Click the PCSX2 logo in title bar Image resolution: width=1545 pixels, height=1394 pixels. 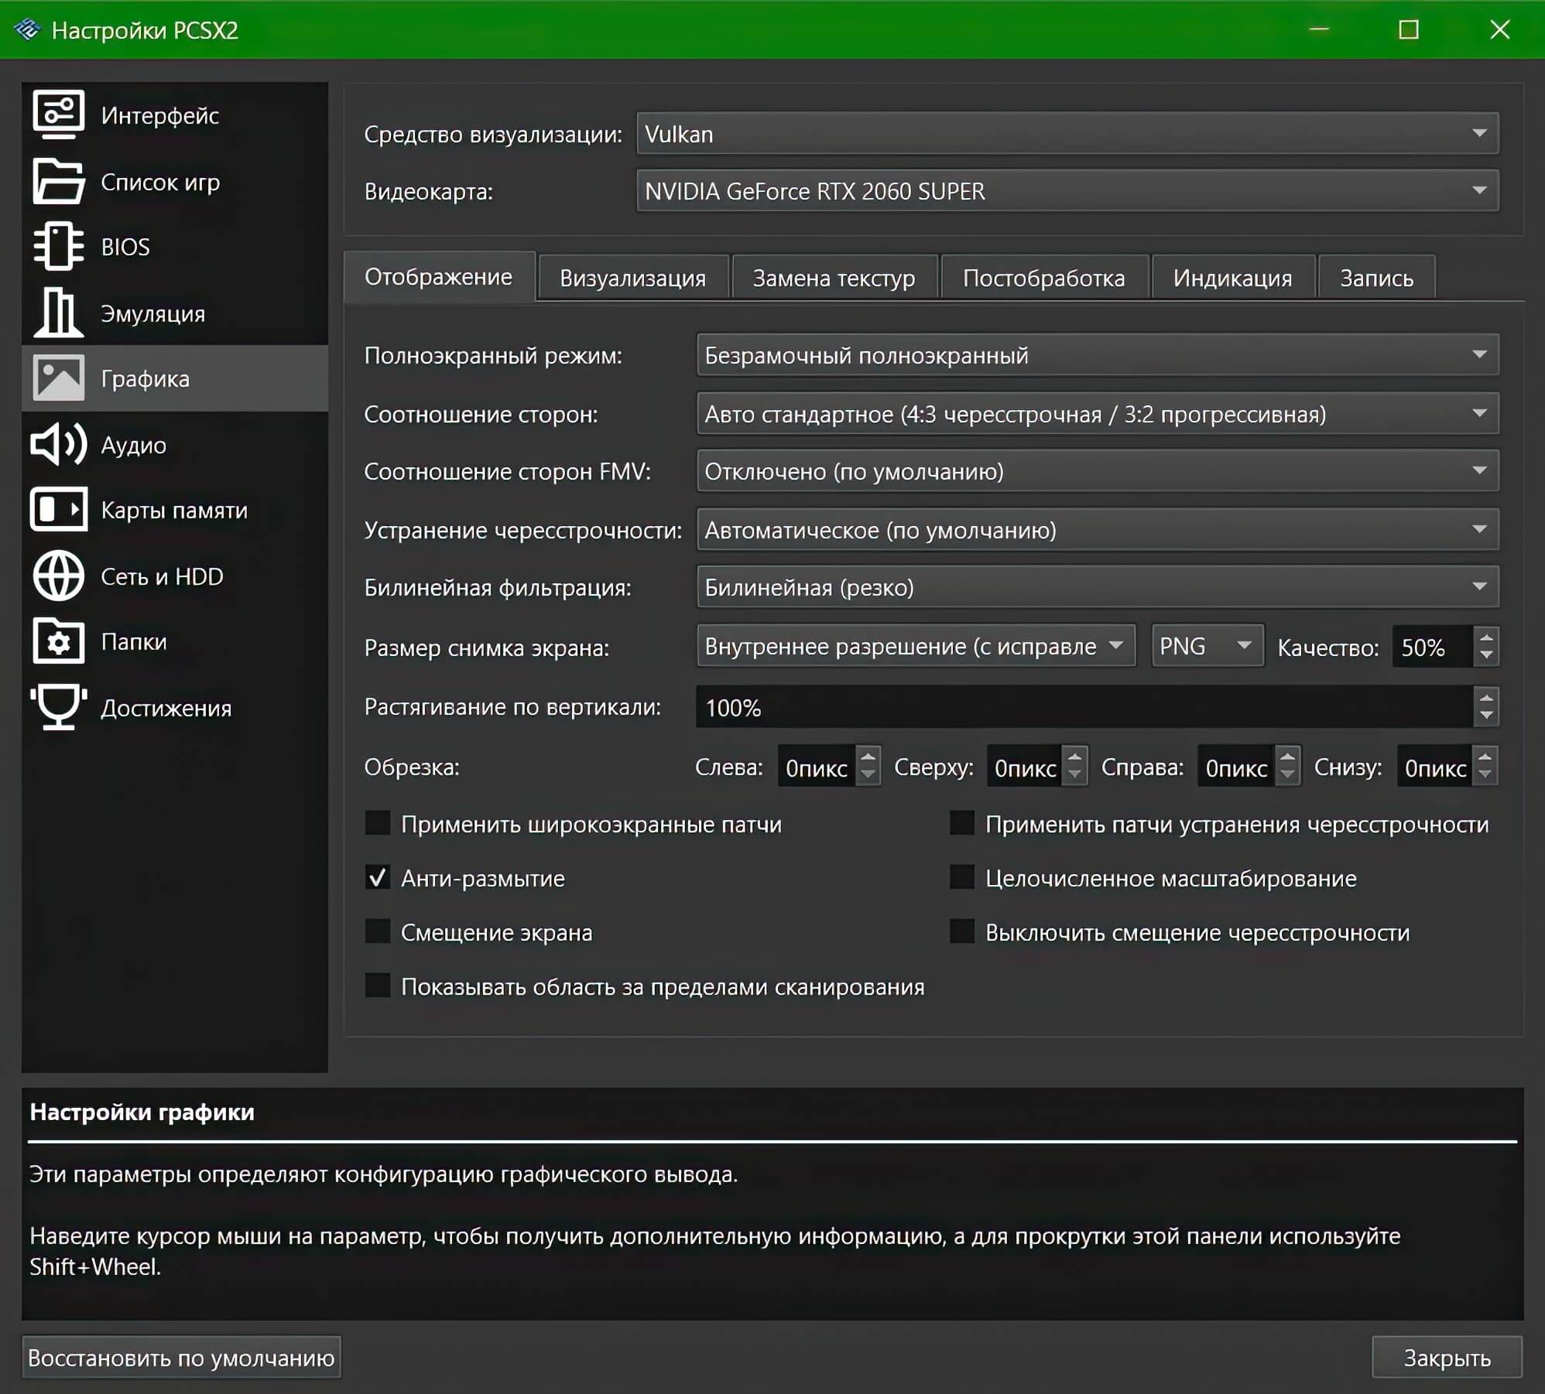[x=27, y=29]
